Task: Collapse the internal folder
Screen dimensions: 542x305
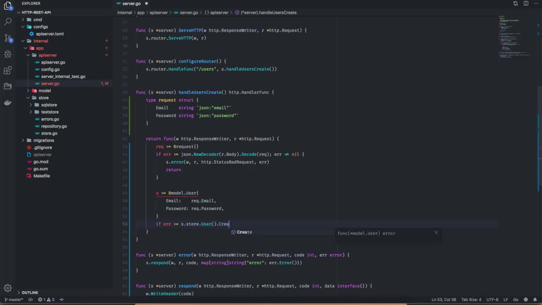Action: coord(23,41)
